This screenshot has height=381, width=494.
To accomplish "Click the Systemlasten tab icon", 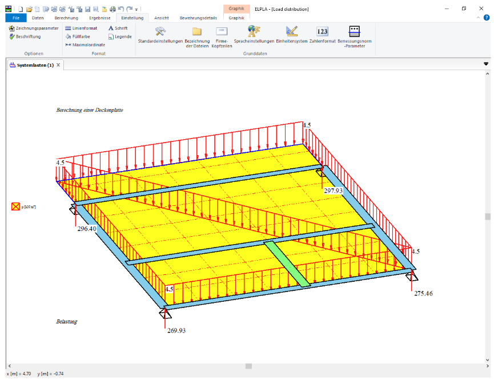I will click(13, 65).
